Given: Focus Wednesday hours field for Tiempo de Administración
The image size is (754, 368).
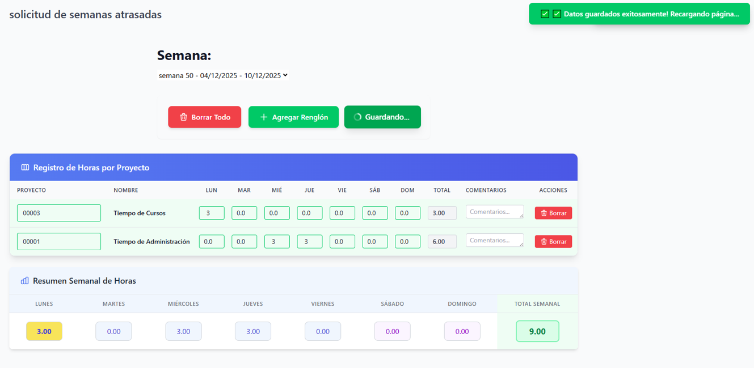Looking at the screenshot, I should coord(277,241).
